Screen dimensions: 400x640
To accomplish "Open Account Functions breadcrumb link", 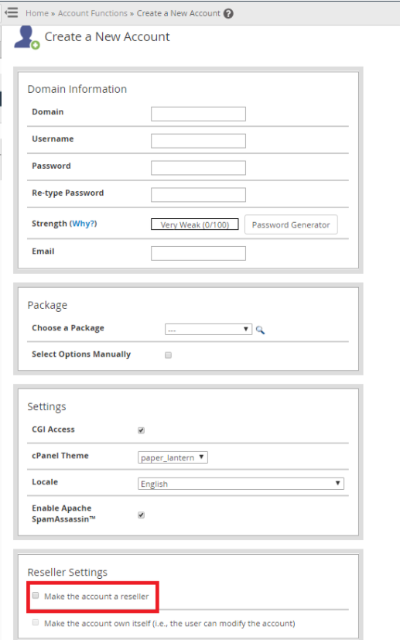I will 93,13.
